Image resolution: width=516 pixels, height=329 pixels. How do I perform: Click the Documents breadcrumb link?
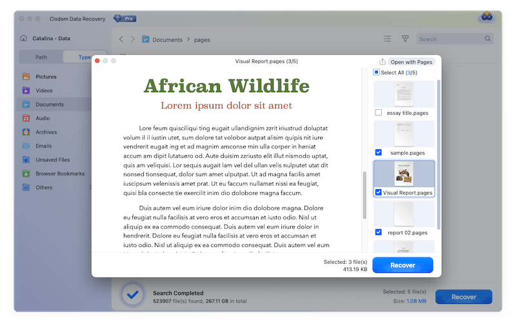[167, 39]
